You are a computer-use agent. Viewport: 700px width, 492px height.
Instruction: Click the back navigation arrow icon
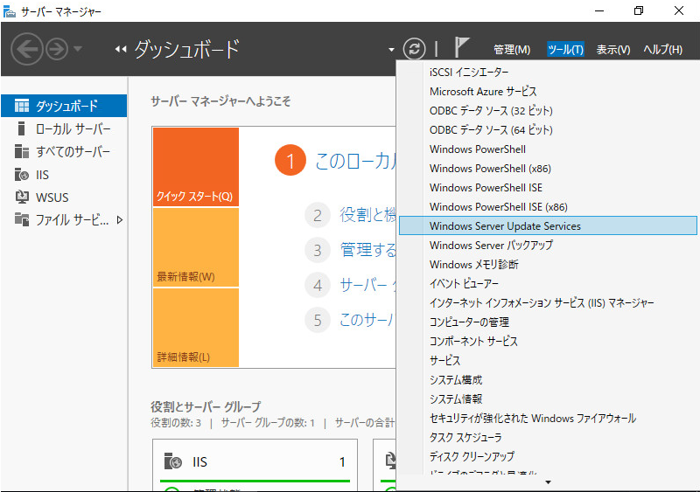coord(28,50)
